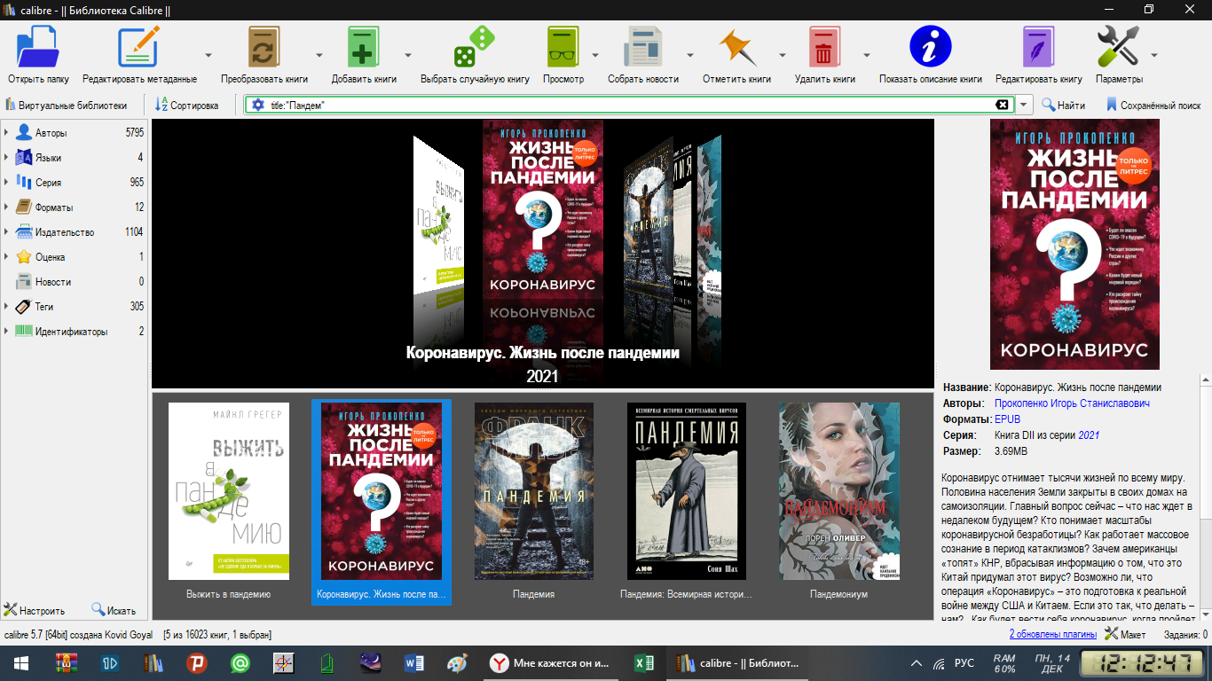This screenshot has width=1212, height=681.
Task: Open Virtual libraries (Виртуальные библиотеки)
Action: pos(67,105)
